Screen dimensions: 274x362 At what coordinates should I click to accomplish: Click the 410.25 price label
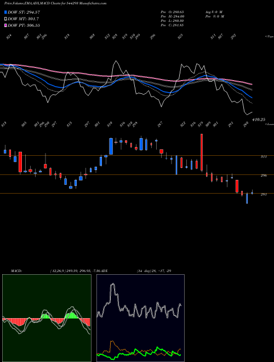pyautogui.click(x=259, y=120)
